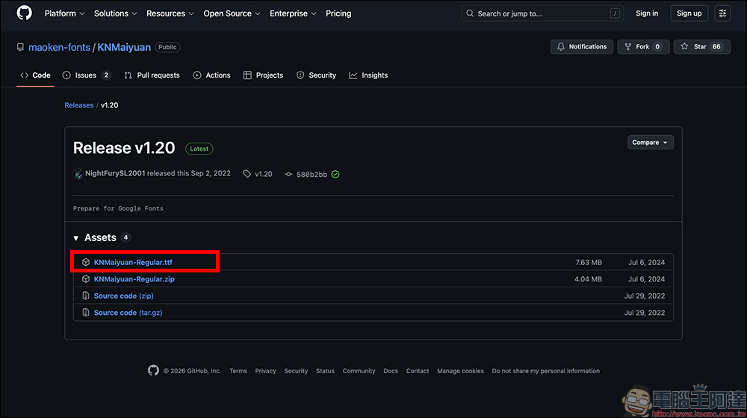Focus the Search or jump to field

click(x=542, y=13)
